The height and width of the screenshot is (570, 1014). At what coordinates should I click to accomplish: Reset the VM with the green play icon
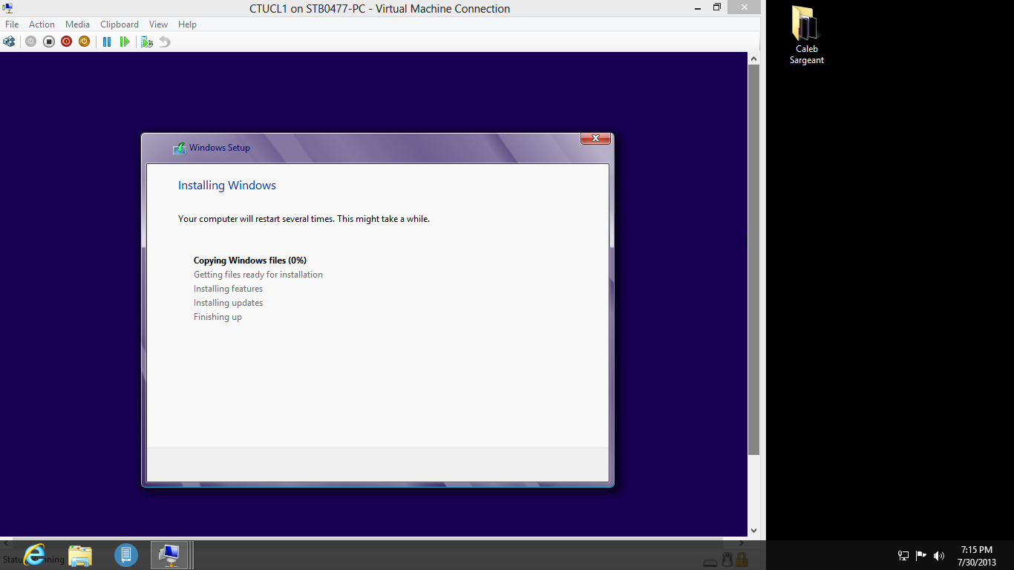coord(125,42)
